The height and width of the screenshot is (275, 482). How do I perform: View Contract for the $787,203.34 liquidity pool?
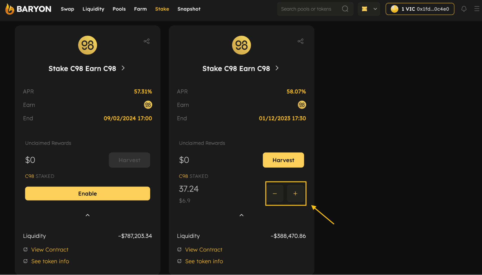tap(50, 250)
